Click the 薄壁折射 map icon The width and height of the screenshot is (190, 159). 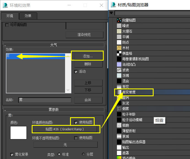pyautogui.click(x=119, y=131)
